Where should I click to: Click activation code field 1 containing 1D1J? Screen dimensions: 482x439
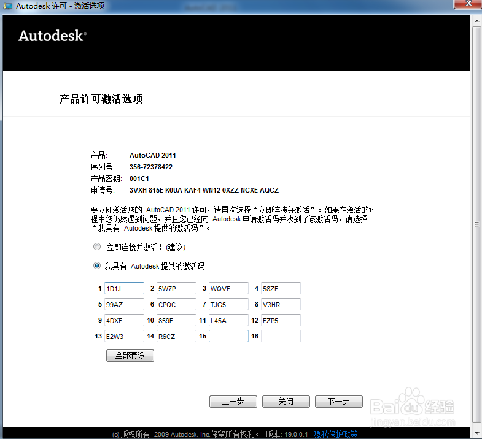click(124, 288)
